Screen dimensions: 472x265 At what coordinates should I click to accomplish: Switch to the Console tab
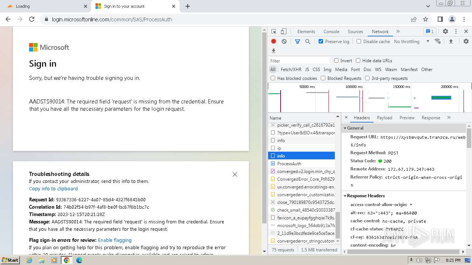[331, 32]
